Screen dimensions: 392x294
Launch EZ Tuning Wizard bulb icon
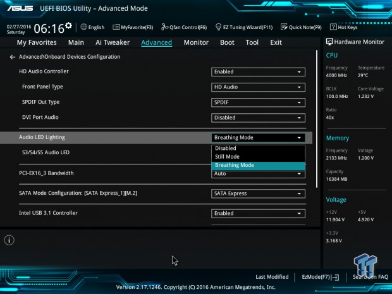point(218,27)
